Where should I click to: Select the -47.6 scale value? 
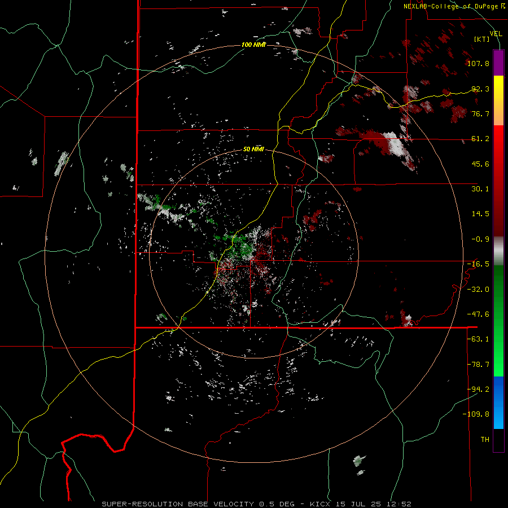[478, 314]
